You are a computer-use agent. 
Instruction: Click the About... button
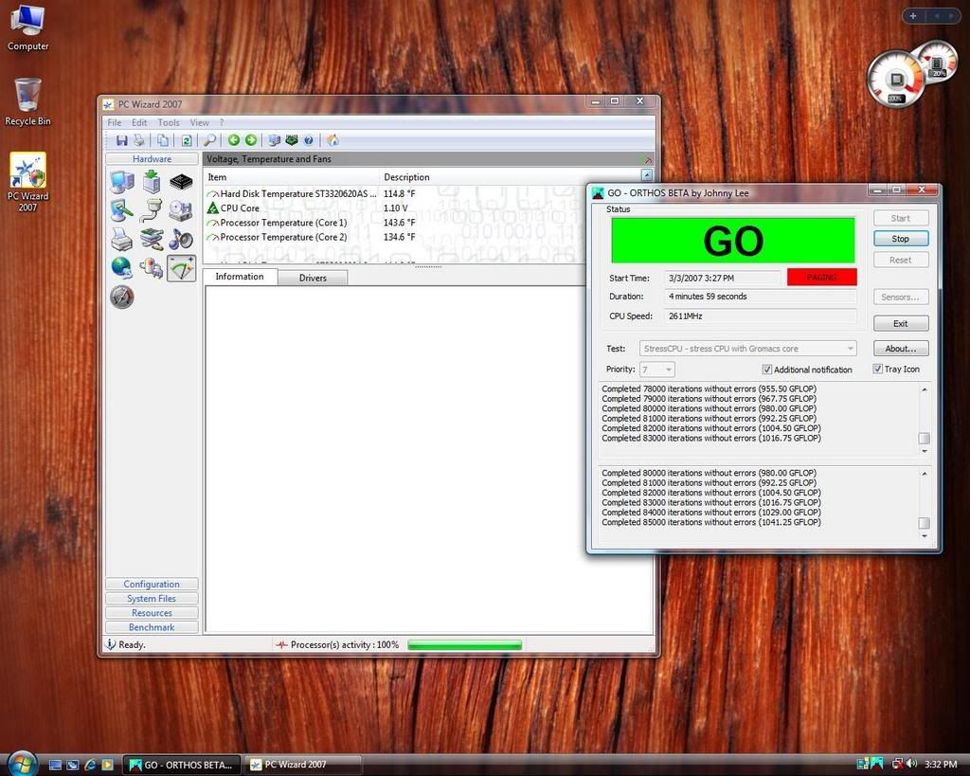[900, 349]
